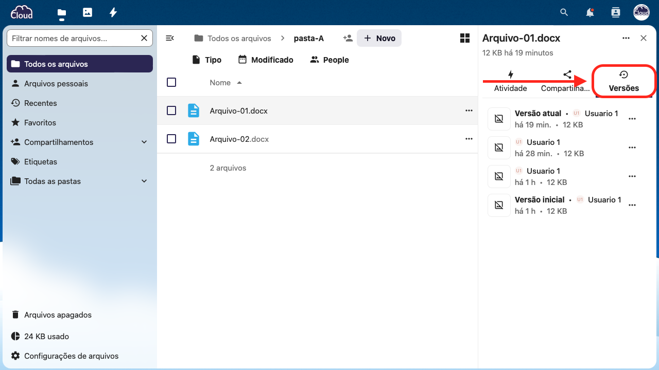Screen dimensions: 659x370
Task: Select the Versão atual version label
Action: (538, 113)
